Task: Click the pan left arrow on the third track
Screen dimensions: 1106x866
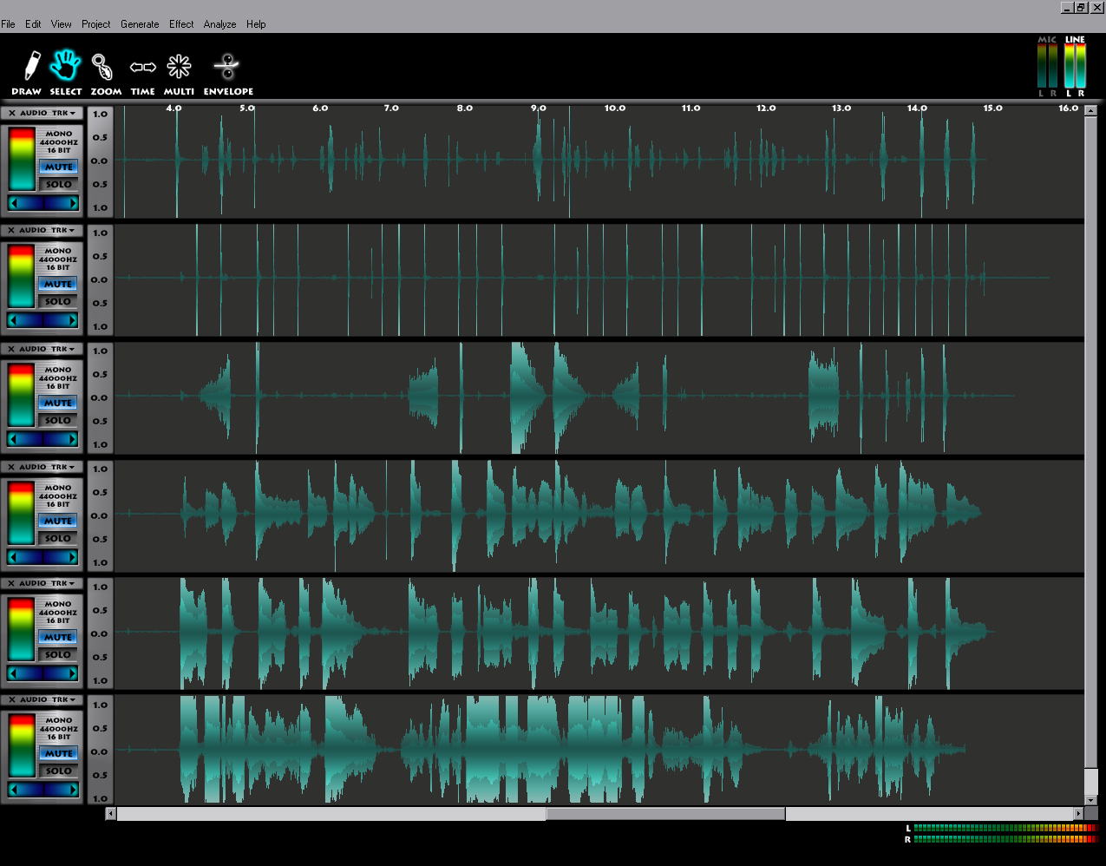Action: [x=14, y=439]
